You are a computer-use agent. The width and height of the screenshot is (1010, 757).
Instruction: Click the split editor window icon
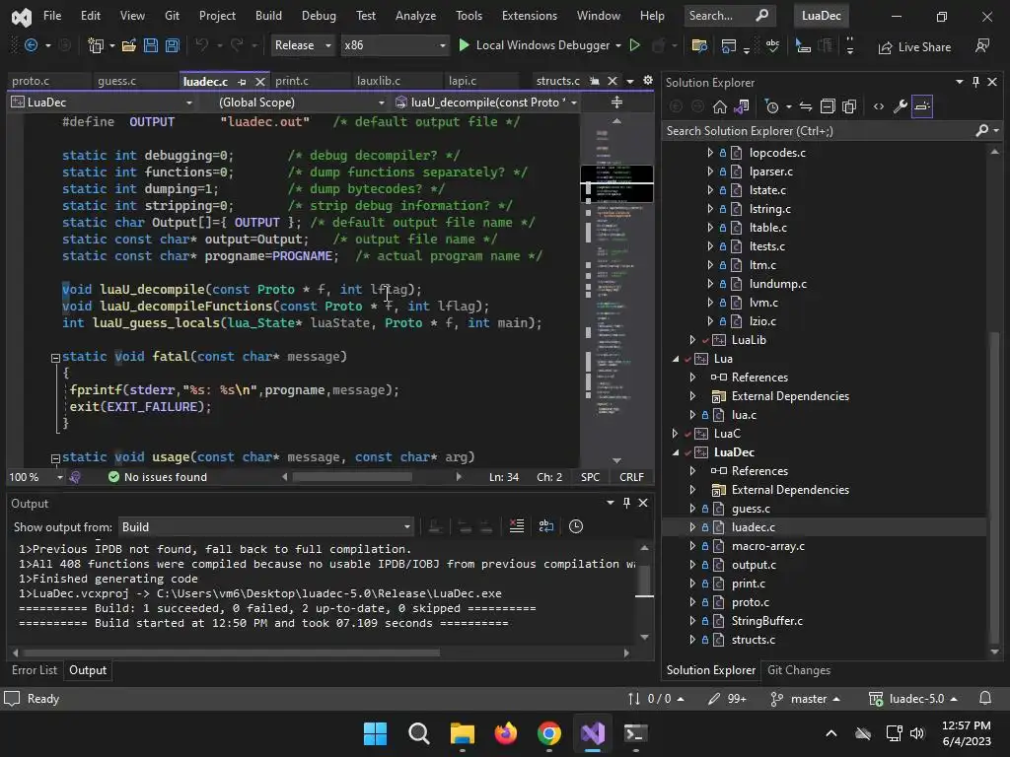tap(616, 103)
